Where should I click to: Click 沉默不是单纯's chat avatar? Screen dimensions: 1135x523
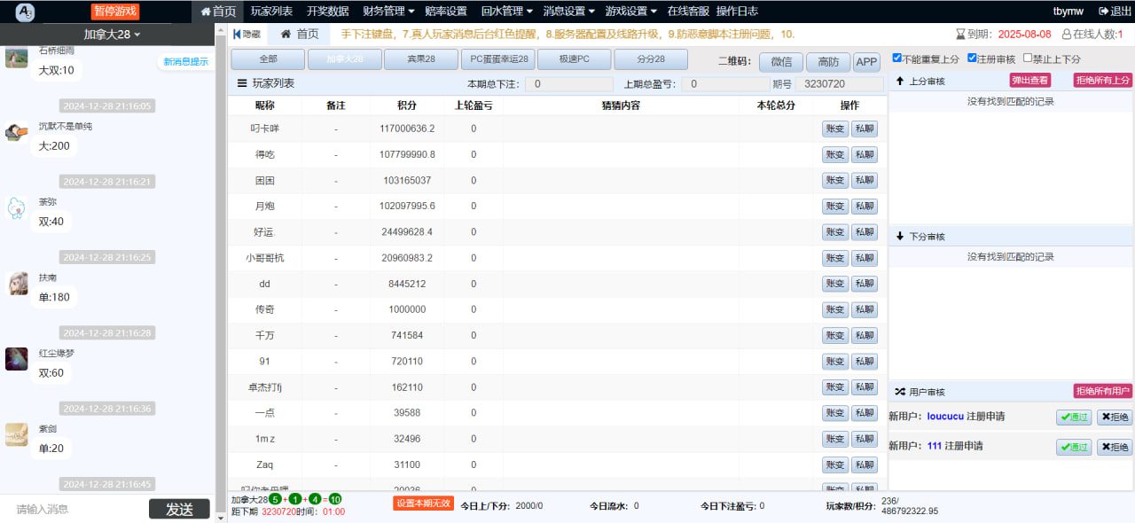(15, 132)
